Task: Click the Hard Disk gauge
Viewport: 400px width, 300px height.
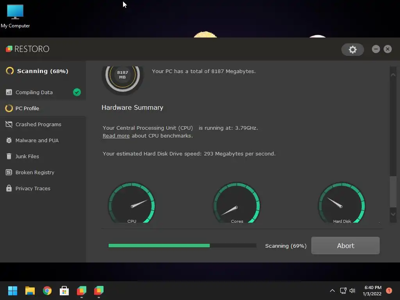Action: (342, 203)
